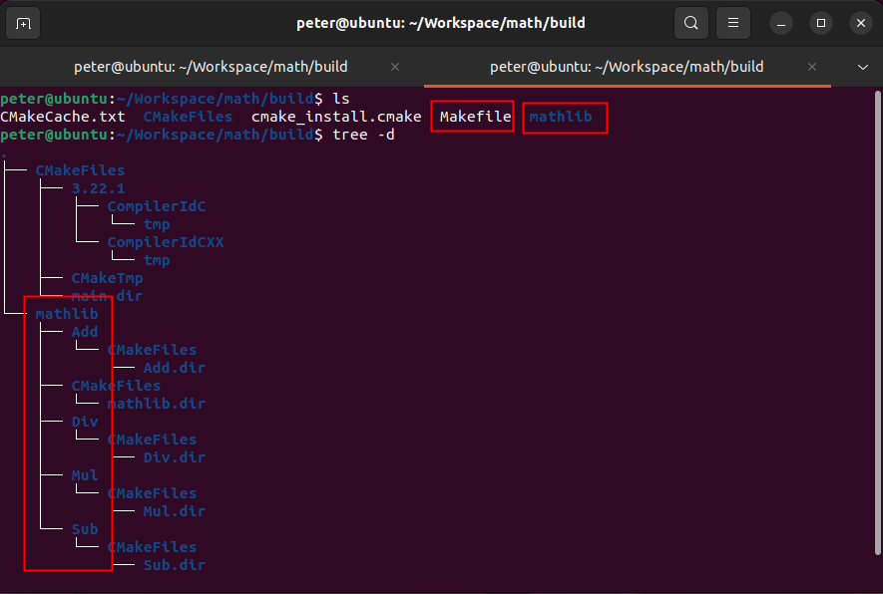
Task: Switch to the first terminal tab
Action: click(x=211, y=67)
